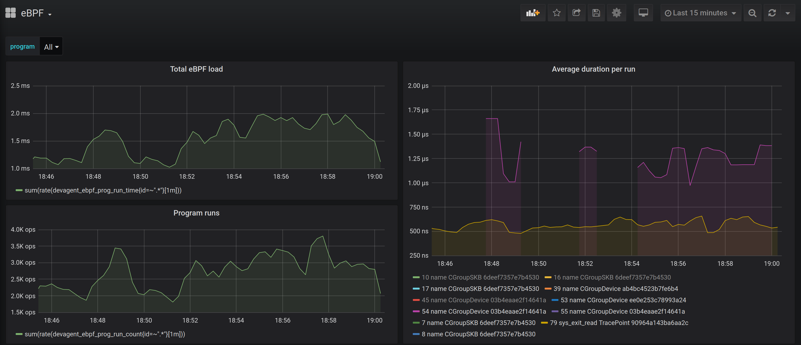This screenshot has width=801, height=345.
Task: Open the Share dashboard icon
Action: (576, 13)
